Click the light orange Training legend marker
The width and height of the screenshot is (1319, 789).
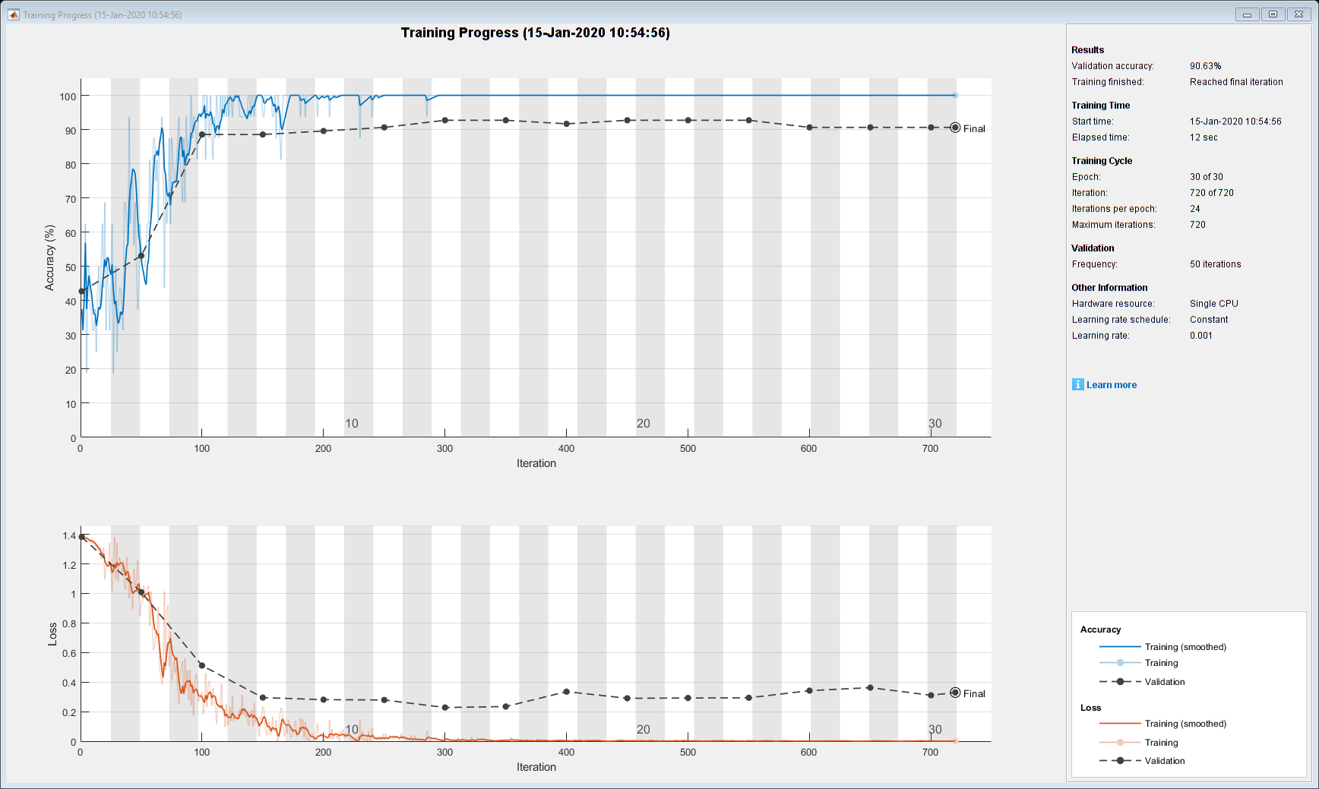click(1120, 743)
